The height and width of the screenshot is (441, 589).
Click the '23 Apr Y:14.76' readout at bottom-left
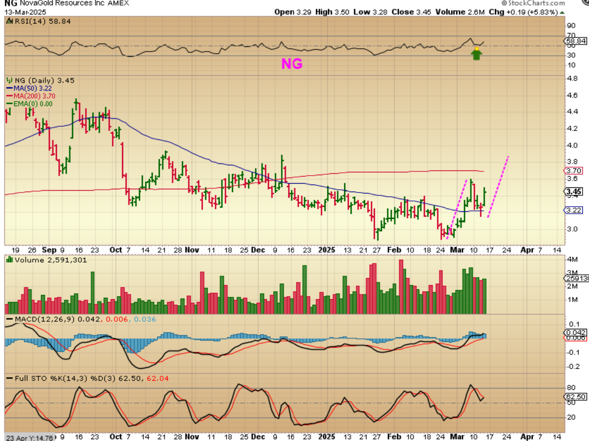tap(30, 437)
